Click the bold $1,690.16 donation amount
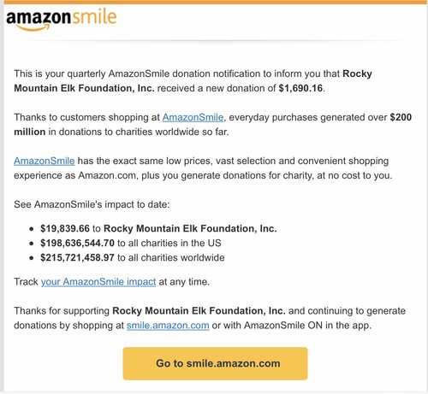This screenshot has height=394, width=428. tap(300, 88)
